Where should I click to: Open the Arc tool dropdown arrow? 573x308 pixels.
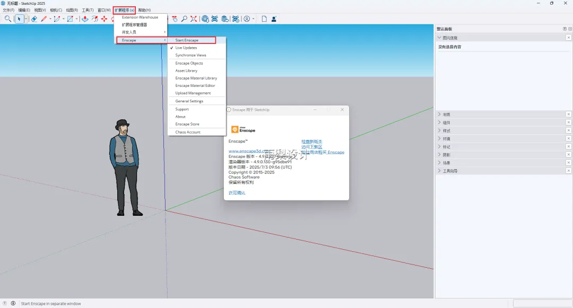point(63,19)
